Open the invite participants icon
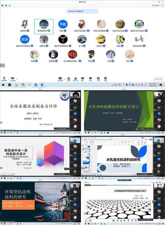The image size is (165, 225). tap(69, 79)
